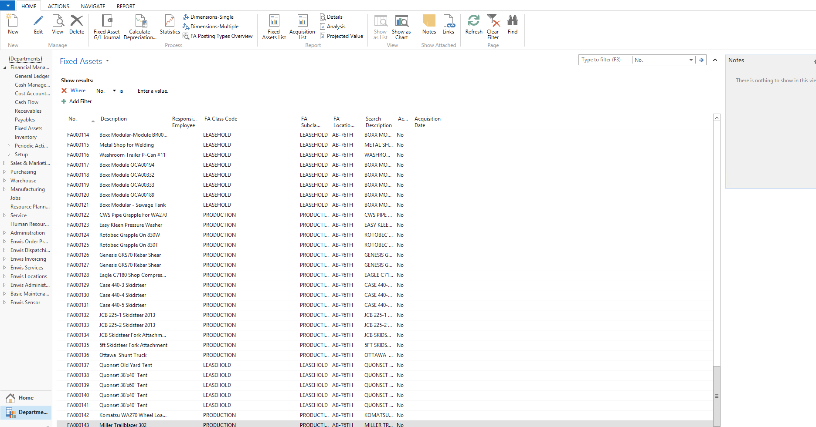Viewport: 816px width, 427px height.
Task: Switch to the NAVIGATE ribbon tab
Action: point(93,6)
